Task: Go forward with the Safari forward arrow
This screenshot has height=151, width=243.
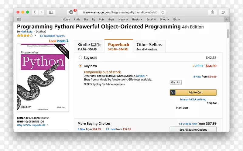Action: tap(41, 12)
